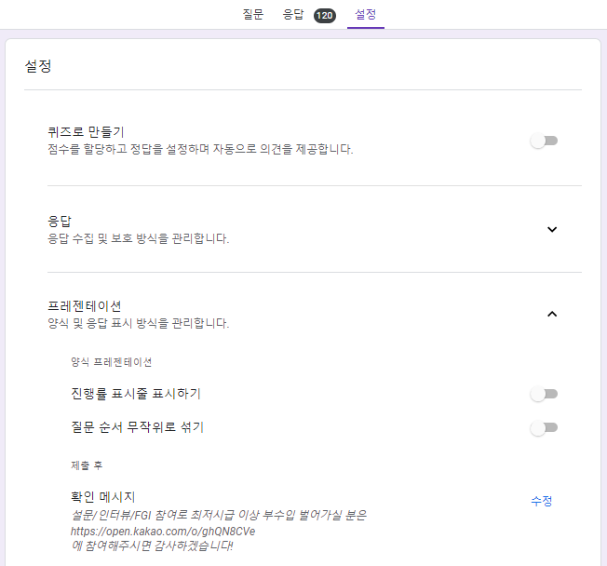Switch to the 질문 tab
Viewport: 607px width, 566px height.
pos(253,15)
